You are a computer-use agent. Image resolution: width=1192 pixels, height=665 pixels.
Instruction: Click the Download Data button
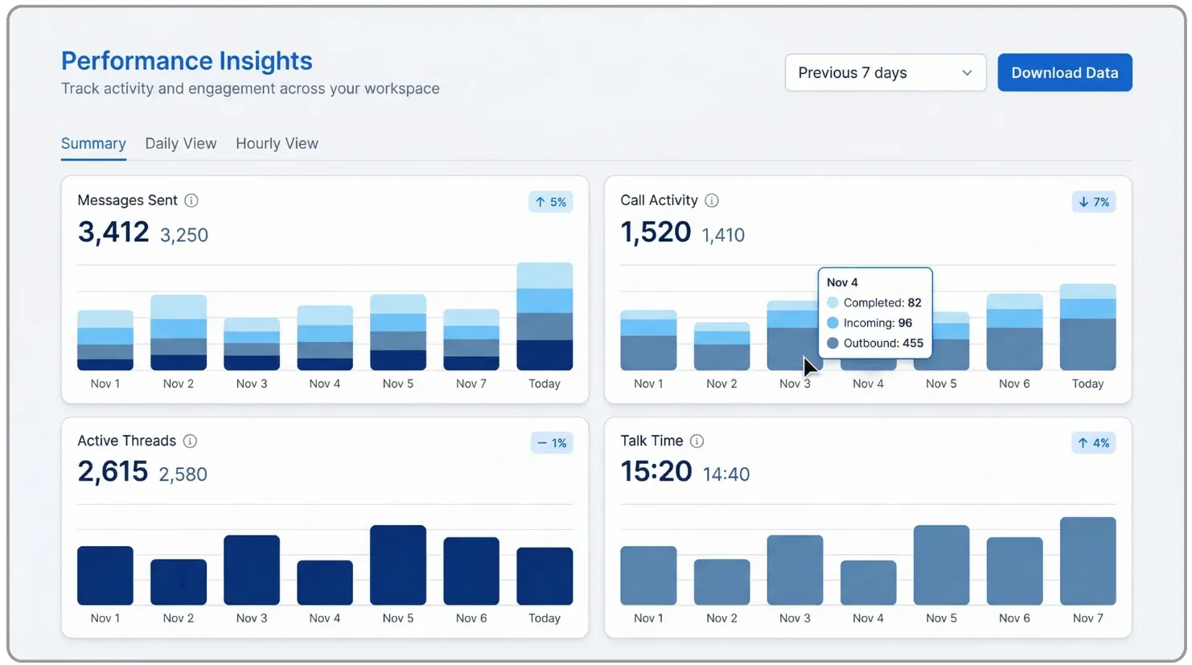pos(1065,72)
